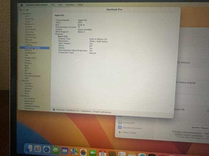The width and height of the screenshot is (209, 156).
Task: Select NVMExpress in the sidebar
Action: (30, 53)
